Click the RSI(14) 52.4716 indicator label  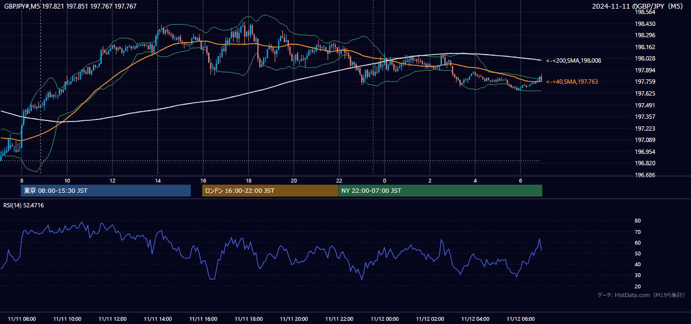pos(24,205)
